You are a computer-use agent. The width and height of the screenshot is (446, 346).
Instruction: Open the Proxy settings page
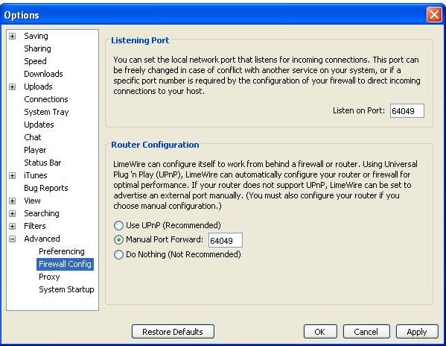click(49, 277)
